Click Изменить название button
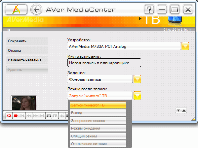 coord(27,60)
